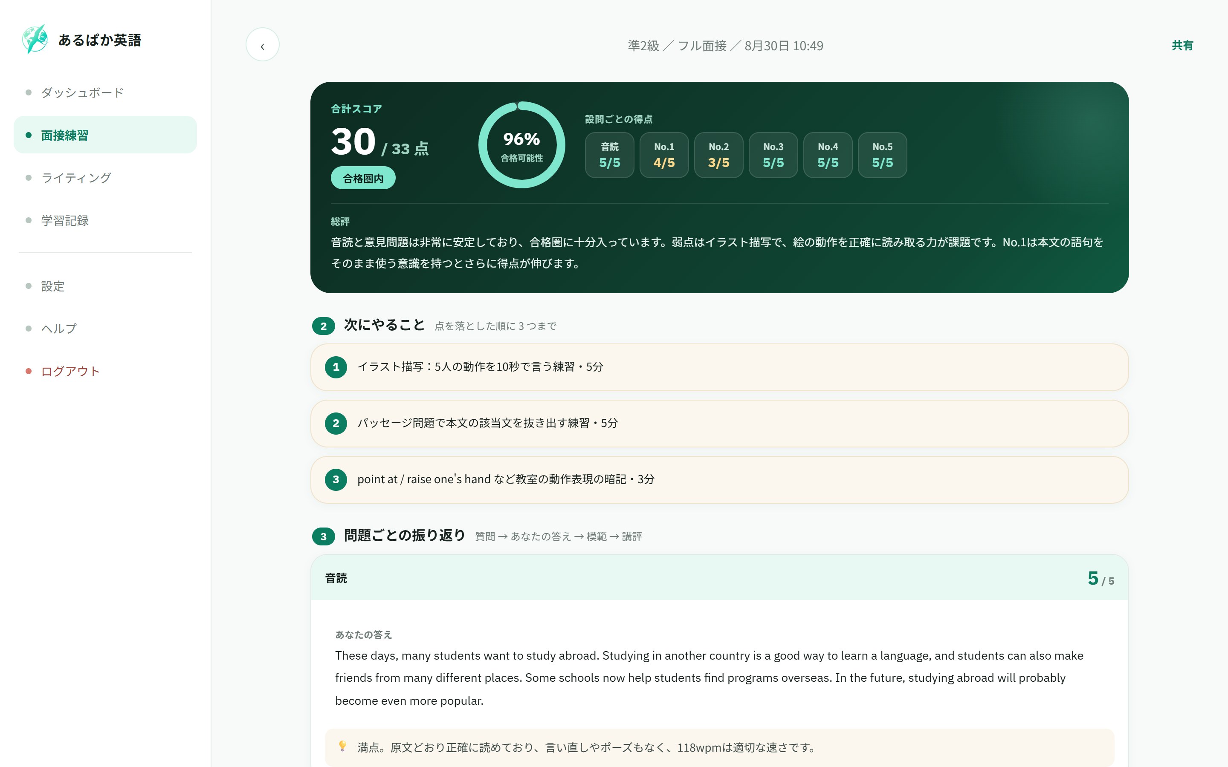Viewport: 1228px width, 767px height.
Task: Click the 5 / 5 score on 音読 card
Action: [x=1101, y=579]
